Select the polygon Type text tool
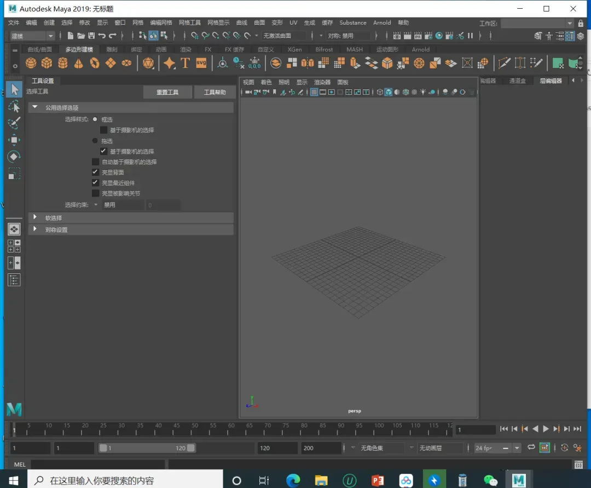Viewport: 591px width, 488px height. click(185, 63)
